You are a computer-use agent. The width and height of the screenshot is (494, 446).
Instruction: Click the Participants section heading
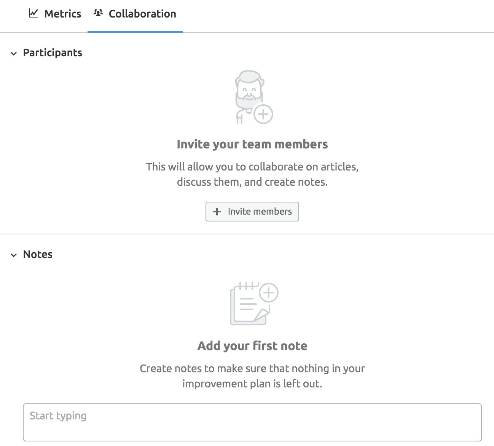click(x=53, y=53)
